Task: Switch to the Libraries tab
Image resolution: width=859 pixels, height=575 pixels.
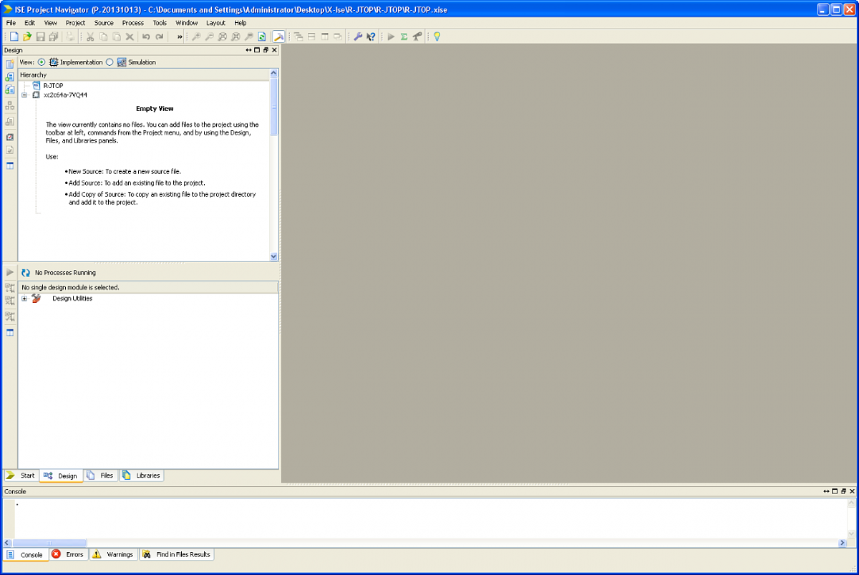Action: coord(142,475)
